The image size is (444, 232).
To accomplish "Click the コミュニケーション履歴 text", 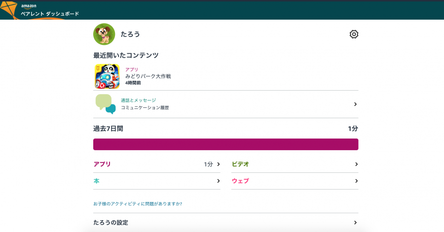I will pos(145,108).
